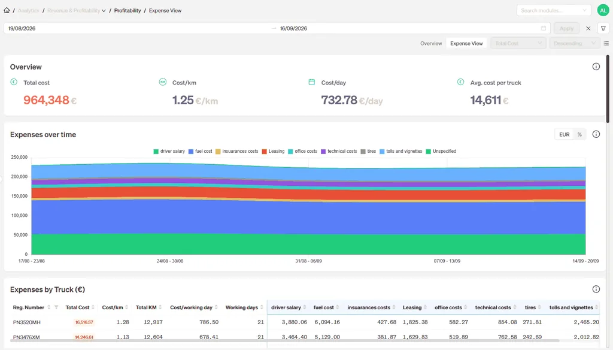
Task: Select the Expense View tab
Action: pyautogui.click(x=466, y=44)
